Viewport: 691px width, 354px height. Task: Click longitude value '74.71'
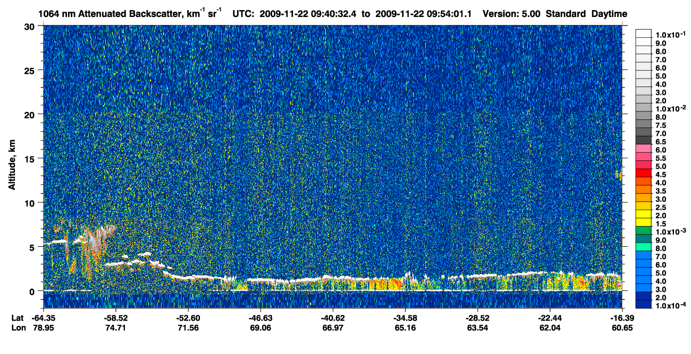[x=116, y=327]
